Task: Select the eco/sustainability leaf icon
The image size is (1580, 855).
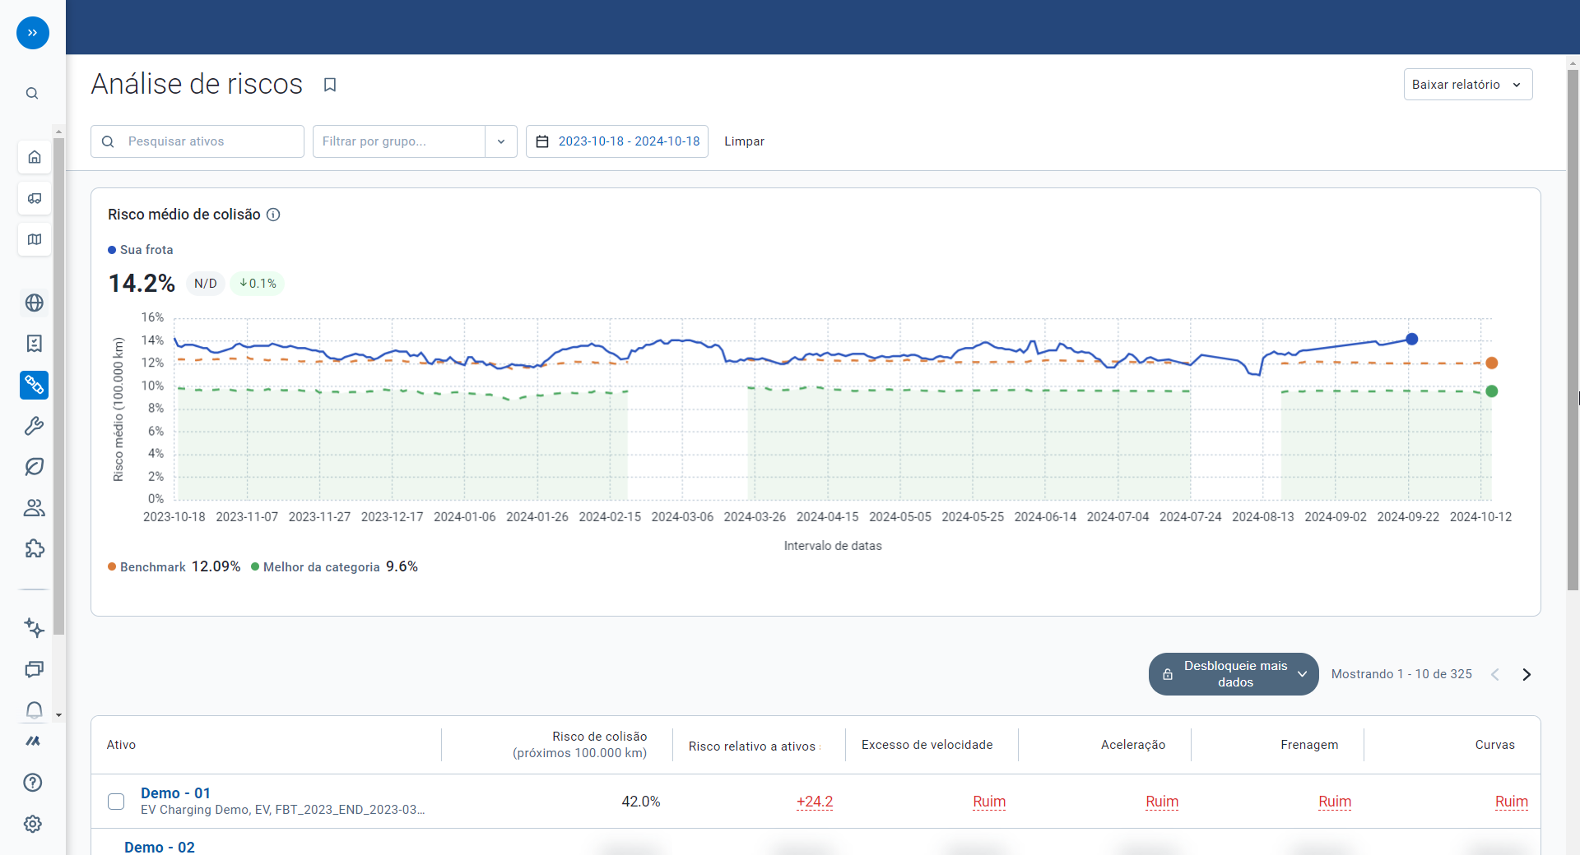Action: [x=34, y=466]
